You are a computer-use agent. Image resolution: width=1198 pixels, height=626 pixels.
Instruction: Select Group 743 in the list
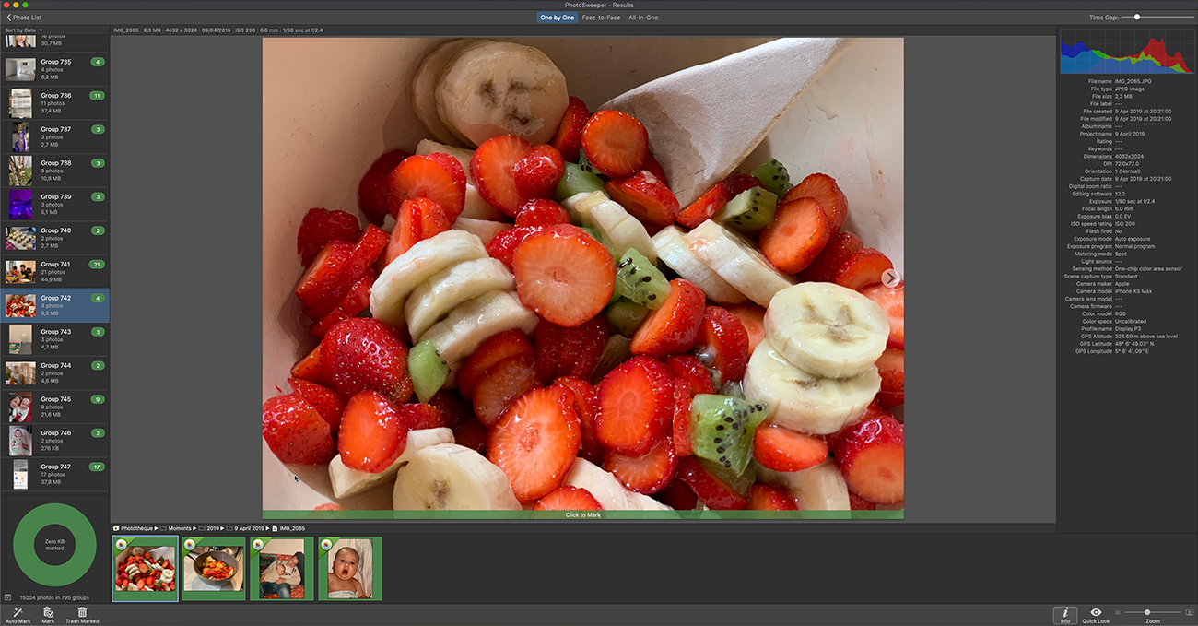pos(54,339)
